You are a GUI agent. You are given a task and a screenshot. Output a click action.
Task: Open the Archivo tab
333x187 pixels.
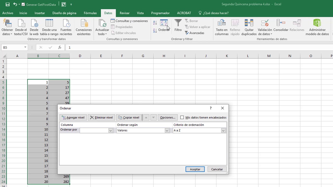(8, 13)
